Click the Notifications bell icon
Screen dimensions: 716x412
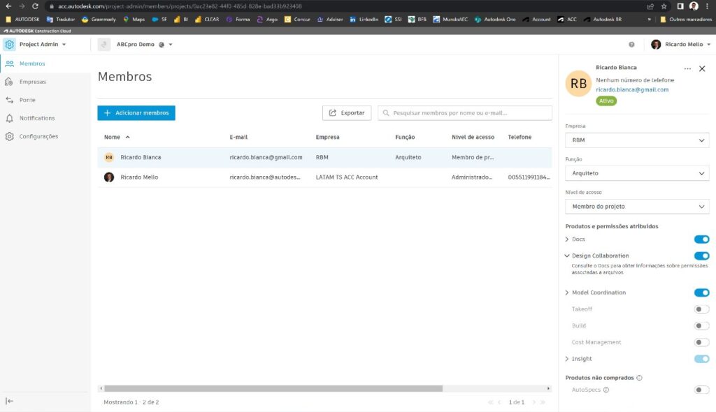(10, 118)
